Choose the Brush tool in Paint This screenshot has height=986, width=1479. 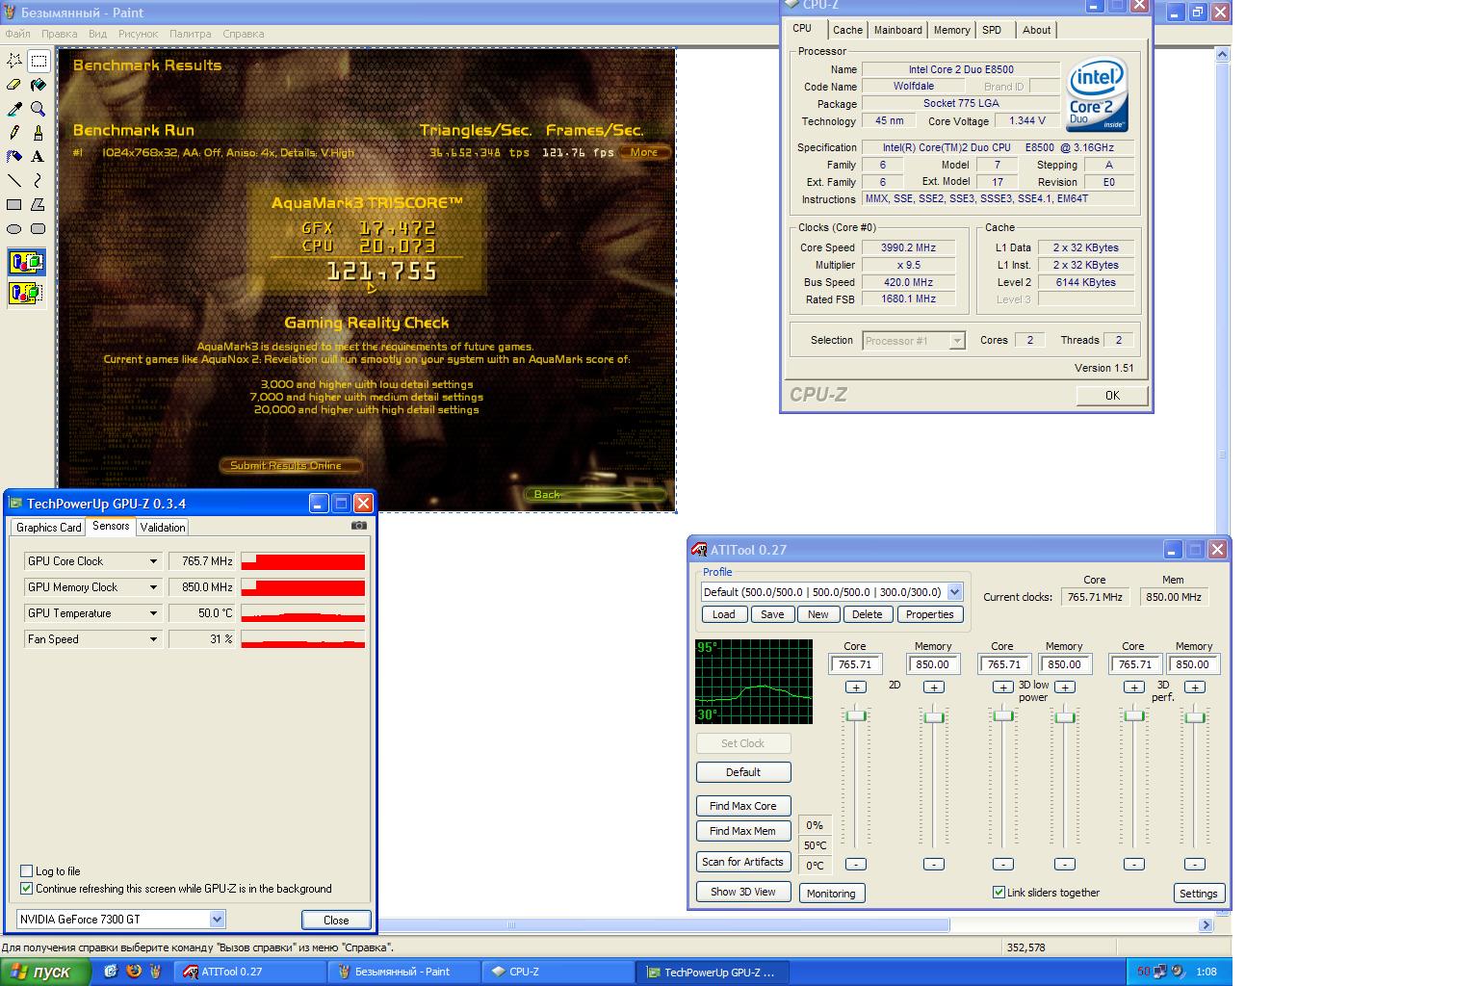pyautogui.click(x=39, y=133)
